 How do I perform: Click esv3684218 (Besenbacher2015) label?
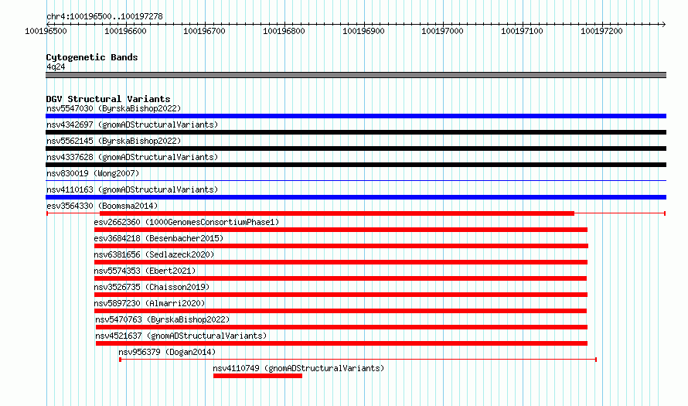coord(158,238)
